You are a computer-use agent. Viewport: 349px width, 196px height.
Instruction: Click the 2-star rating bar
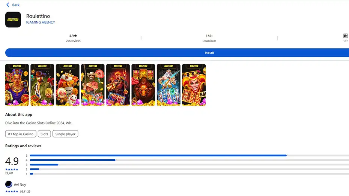click(190, 169)
